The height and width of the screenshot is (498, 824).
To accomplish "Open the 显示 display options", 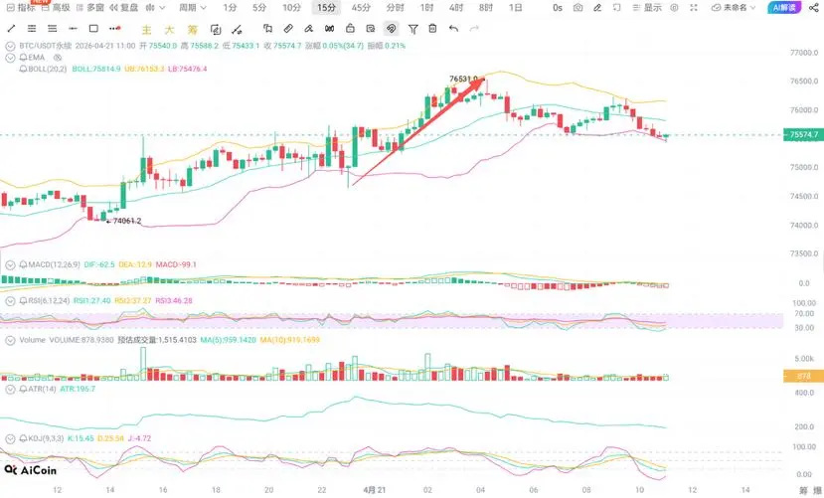I will 647,7.
